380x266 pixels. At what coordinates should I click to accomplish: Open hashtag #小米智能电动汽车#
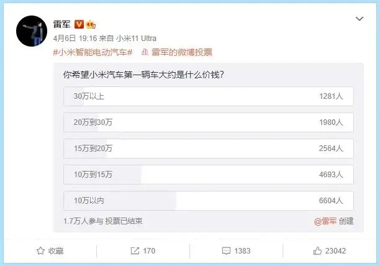coord(93,52)
